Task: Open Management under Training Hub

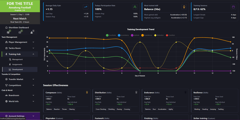Action: [17, 59]
